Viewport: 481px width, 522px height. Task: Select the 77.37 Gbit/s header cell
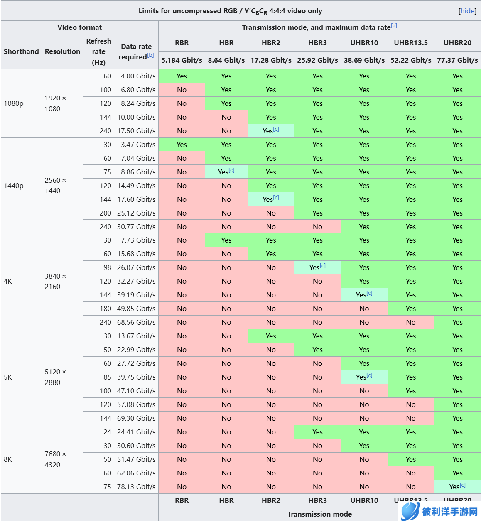[x=457, y=60]
